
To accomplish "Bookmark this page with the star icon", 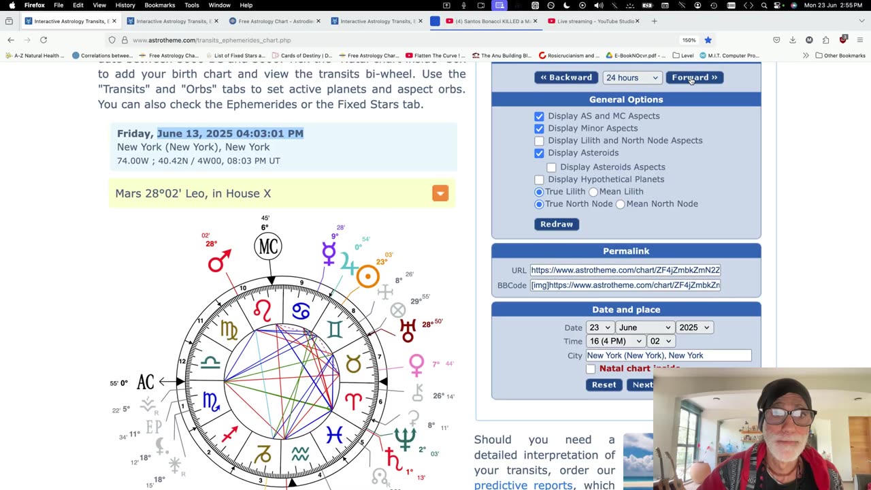I will (x=708, y=40).
